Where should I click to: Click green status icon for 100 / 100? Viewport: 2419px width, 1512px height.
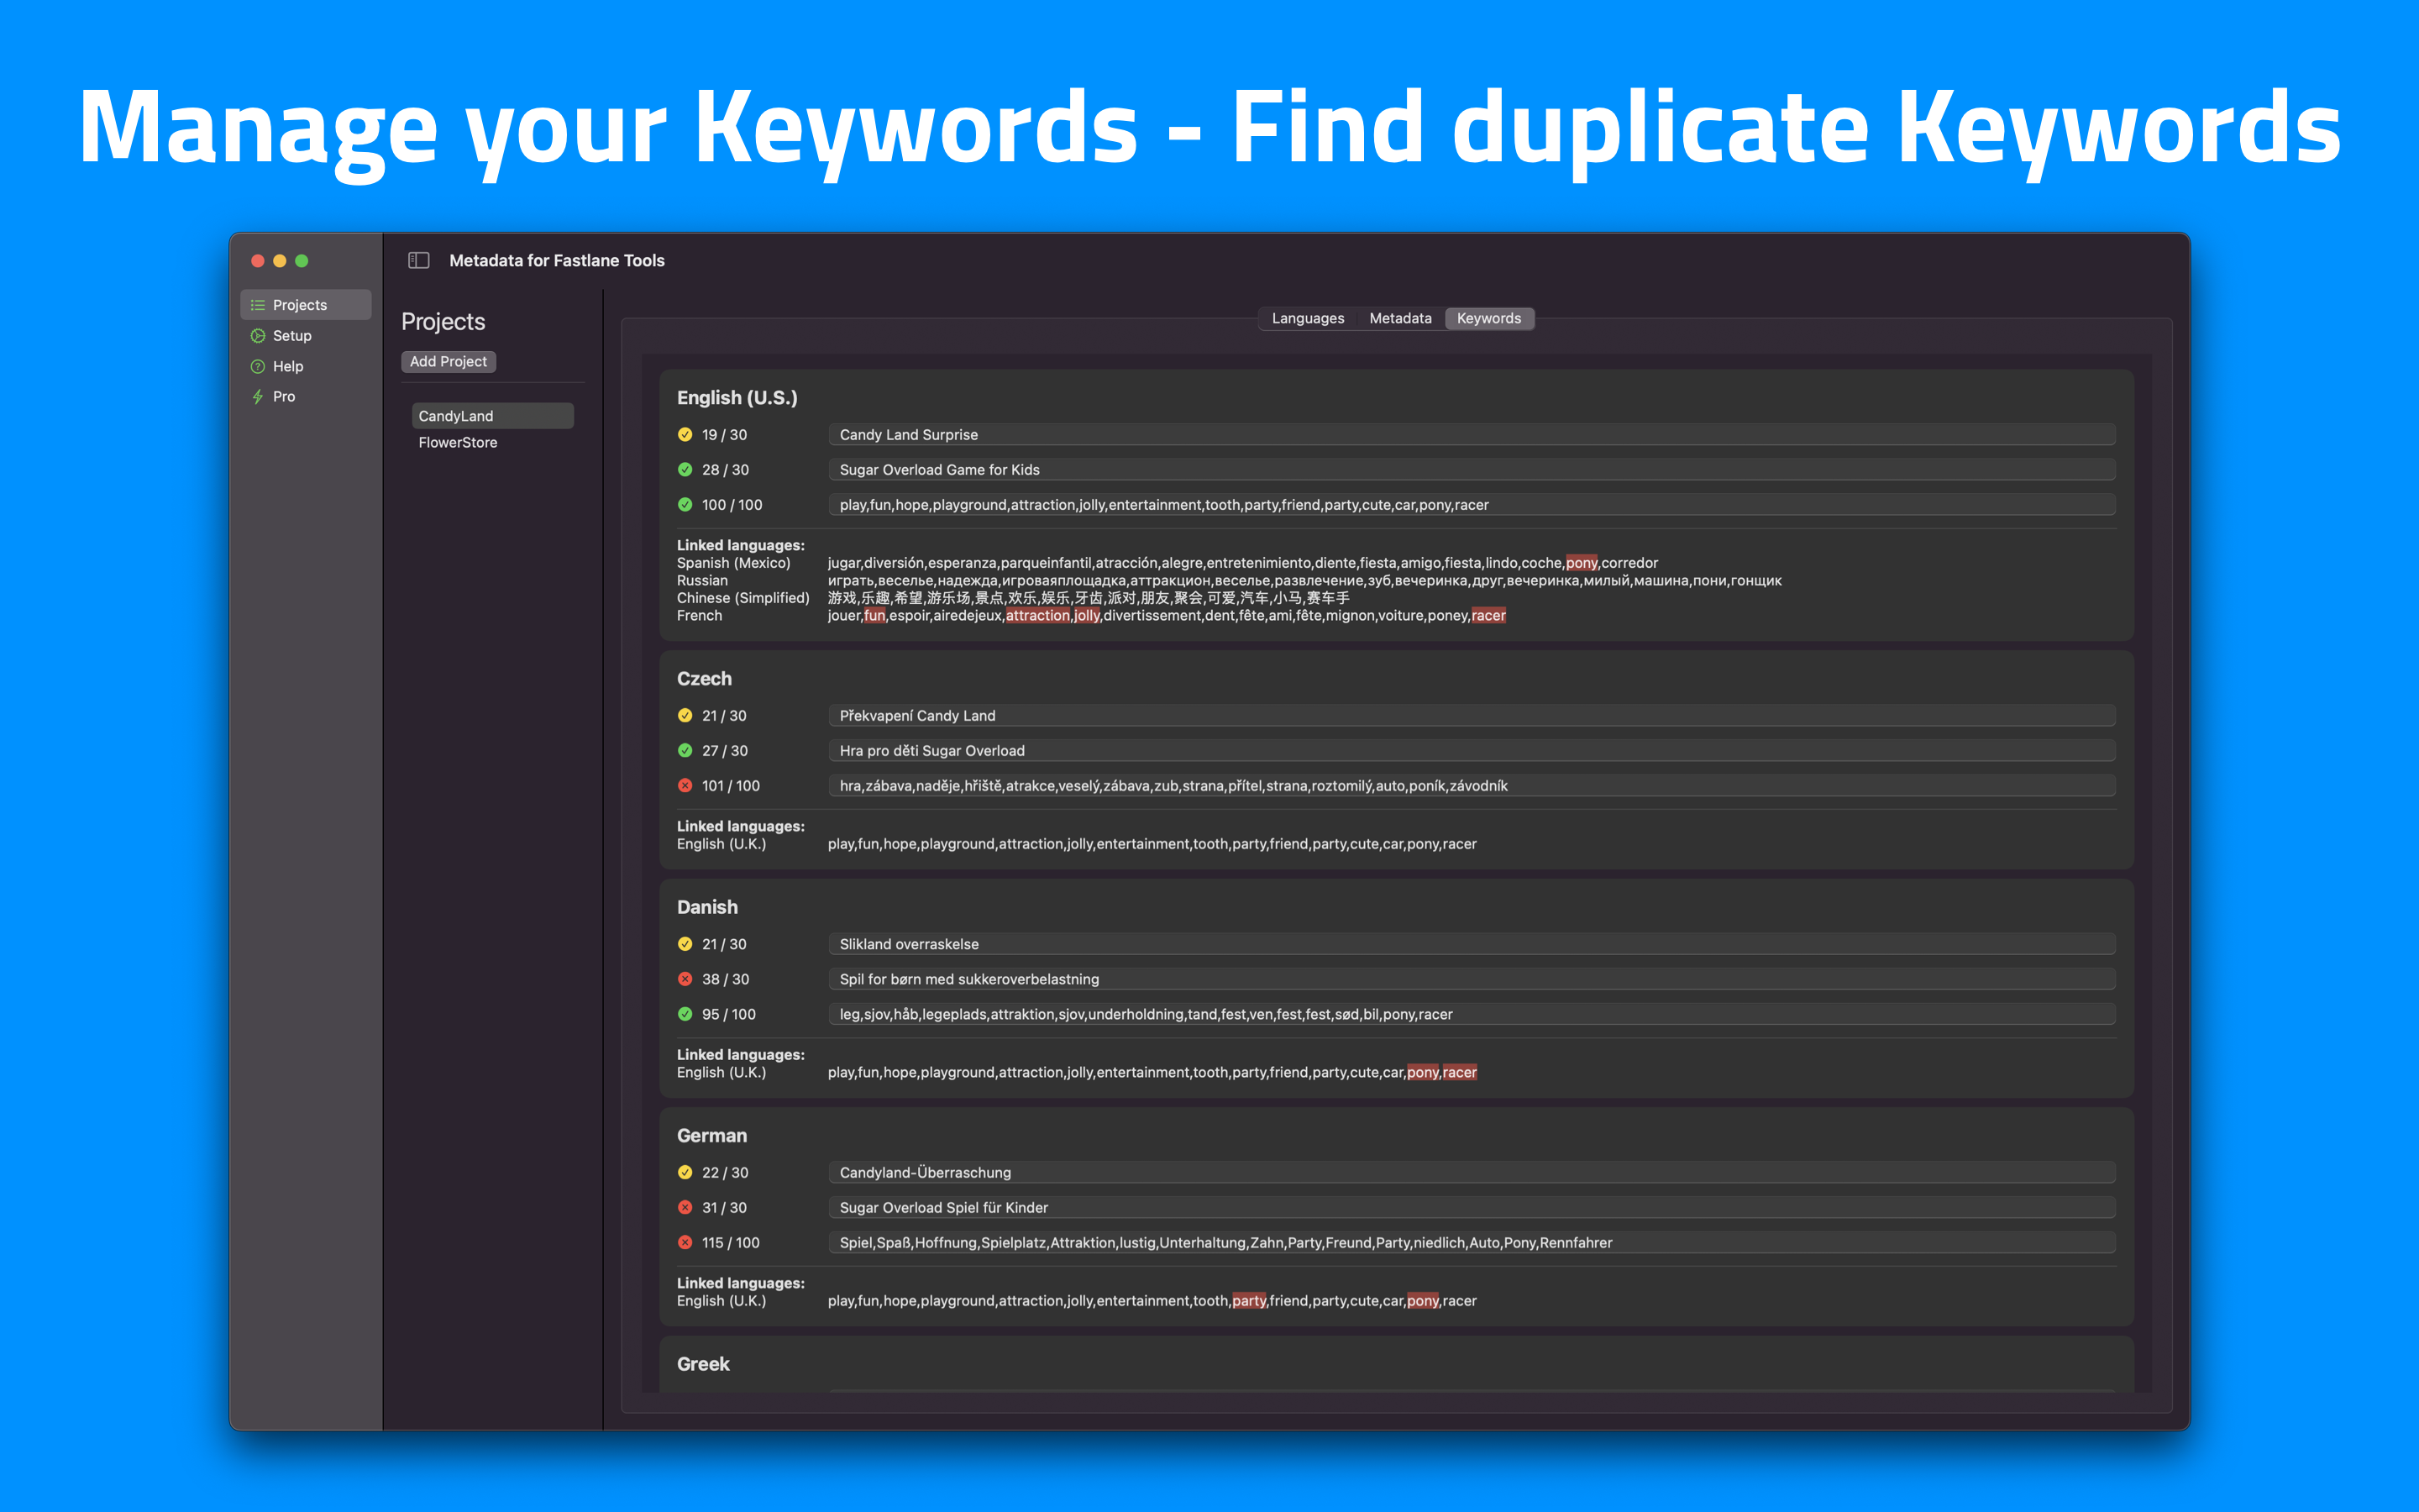(x=685, y=504)
